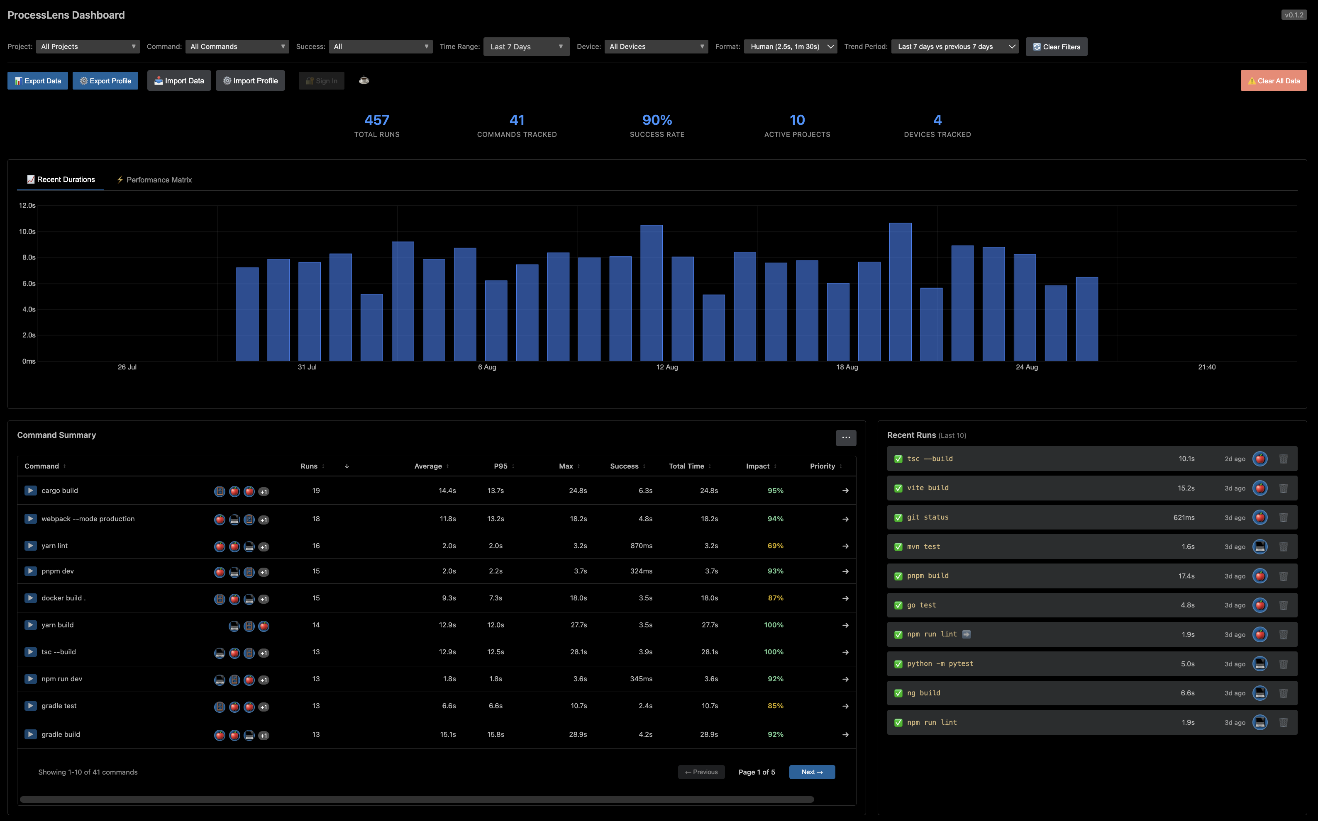Toggle green check on python -m pytest run
The width and height of the screenshot is (1318, 821).
[x=898, y=664]
